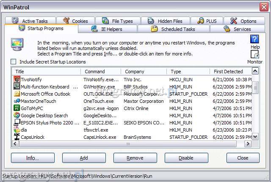The height and width of the screenshot is (182, 271).
Task: Click the Help question mark icon
Action: point(254,39)
